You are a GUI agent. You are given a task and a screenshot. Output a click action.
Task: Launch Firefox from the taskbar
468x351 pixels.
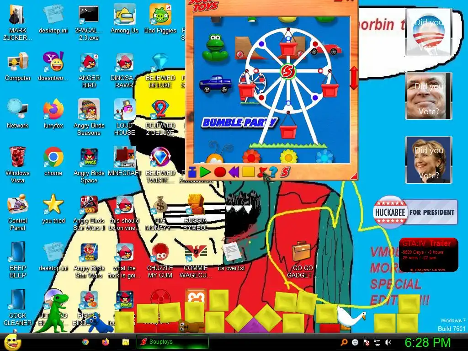click(x=106, y=342)
